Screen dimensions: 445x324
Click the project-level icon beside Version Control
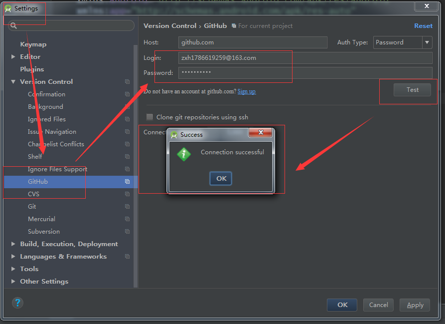[127, 81]
